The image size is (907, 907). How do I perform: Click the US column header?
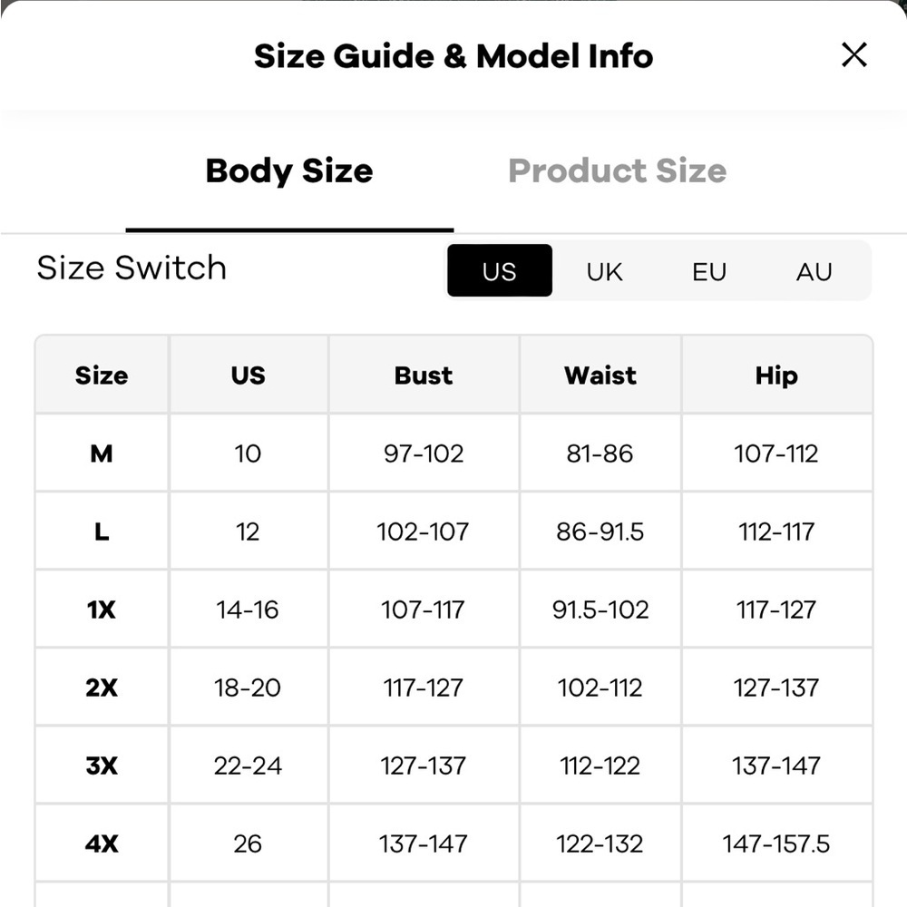(x=248, y=375)
